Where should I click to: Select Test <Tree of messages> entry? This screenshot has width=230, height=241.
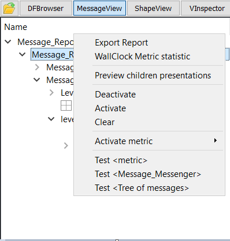142,188
